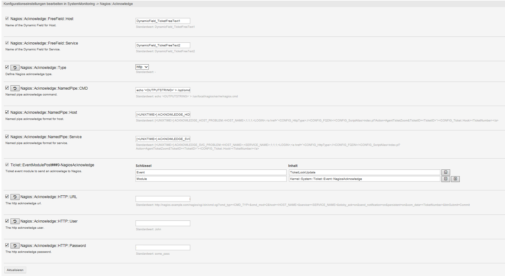Image resolution: width=505 pixels, height=276 pixels.
Task: Reset the Nagios::Acknowledge::Type setting
Action: click(x=15, y=68)
